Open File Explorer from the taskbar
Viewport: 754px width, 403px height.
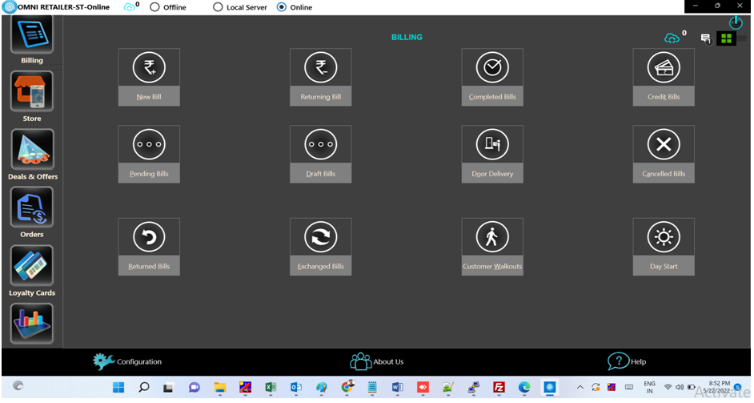(220, 387)
